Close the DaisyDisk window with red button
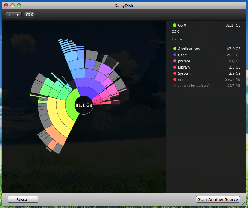 (6, 6)
